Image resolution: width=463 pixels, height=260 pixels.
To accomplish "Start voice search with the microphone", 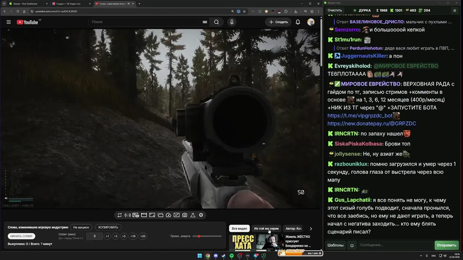I will pyautogui.click(x=232, y=22).
